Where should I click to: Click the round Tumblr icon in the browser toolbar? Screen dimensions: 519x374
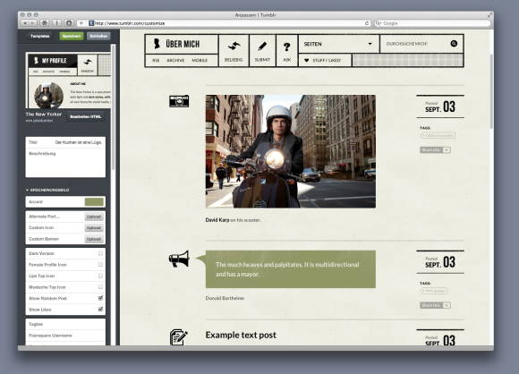coord(69,23)
